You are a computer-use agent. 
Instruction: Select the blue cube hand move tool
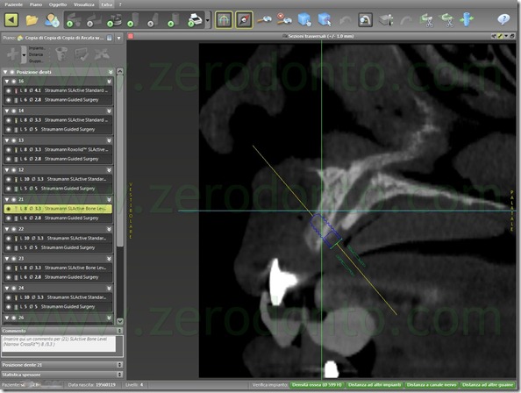tap(304, 19)
